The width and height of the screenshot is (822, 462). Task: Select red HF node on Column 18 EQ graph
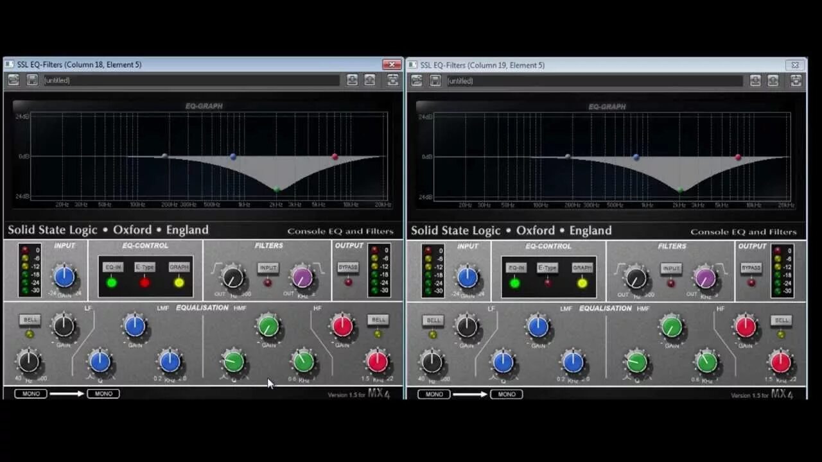click(x=335, y=157)
